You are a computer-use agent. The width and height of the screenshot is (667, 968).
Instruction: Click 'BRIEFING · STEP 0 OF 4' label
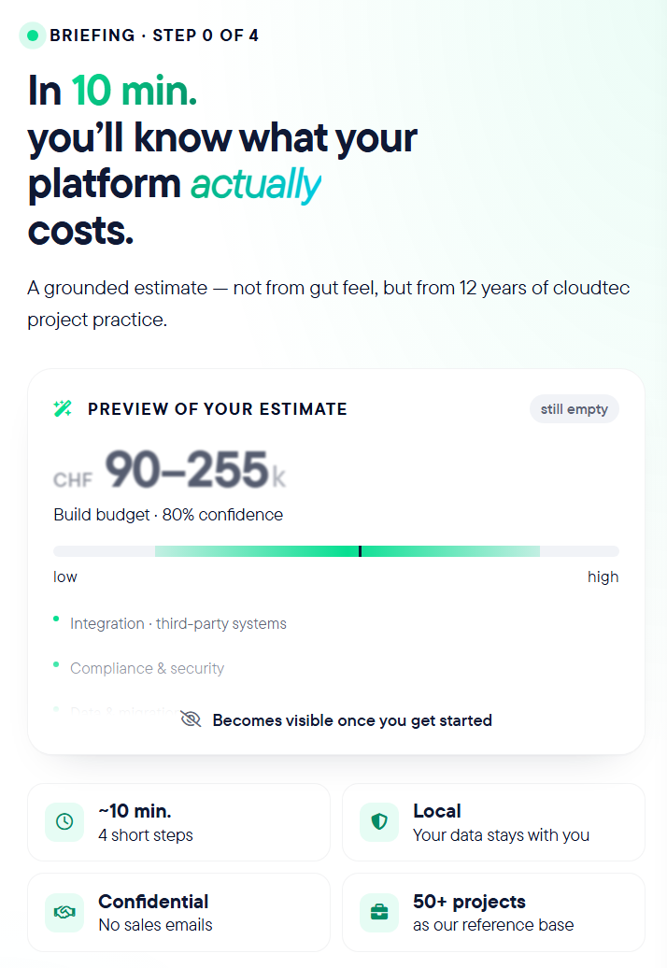[x=153, y=36]
